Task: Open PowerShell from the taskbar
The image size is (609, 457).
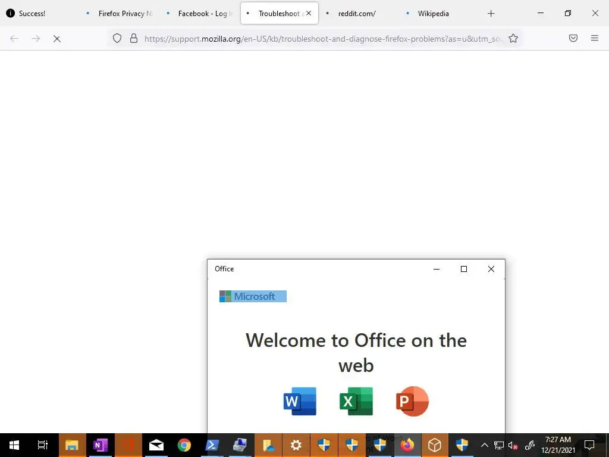Action: click(x=212, y=445)
